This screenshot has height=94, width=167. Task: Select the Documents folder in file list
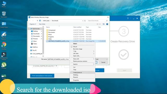click(76, 32)
